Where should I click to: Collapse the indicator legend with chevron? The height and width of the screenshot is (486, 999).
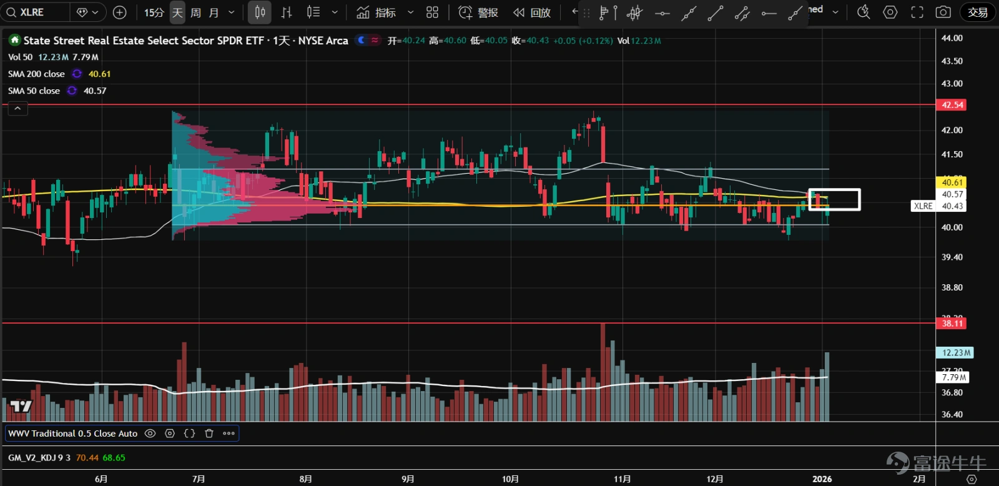(17, 109)
